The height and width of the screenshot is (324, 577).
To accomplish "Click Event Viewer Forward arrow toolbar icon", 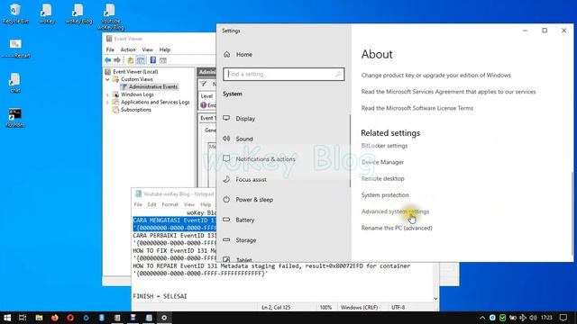I will (x=117, y=60).
